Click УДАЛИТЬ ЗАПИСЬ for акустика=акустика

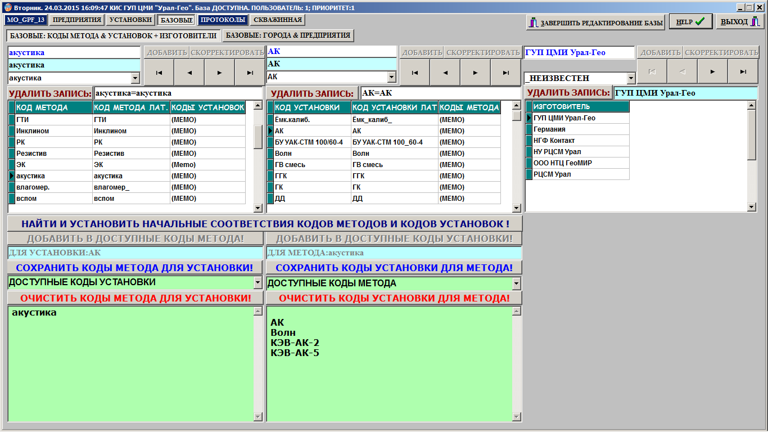coord(50,93)
